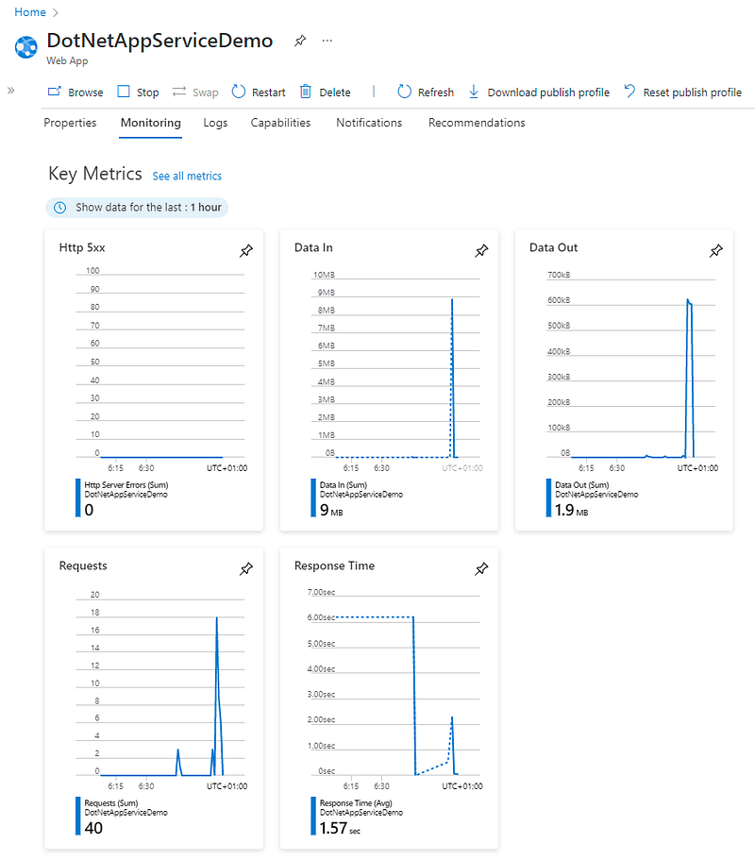Select the Monitoring tab
This screenshot has height=860, width=755.
click(151, 123)
